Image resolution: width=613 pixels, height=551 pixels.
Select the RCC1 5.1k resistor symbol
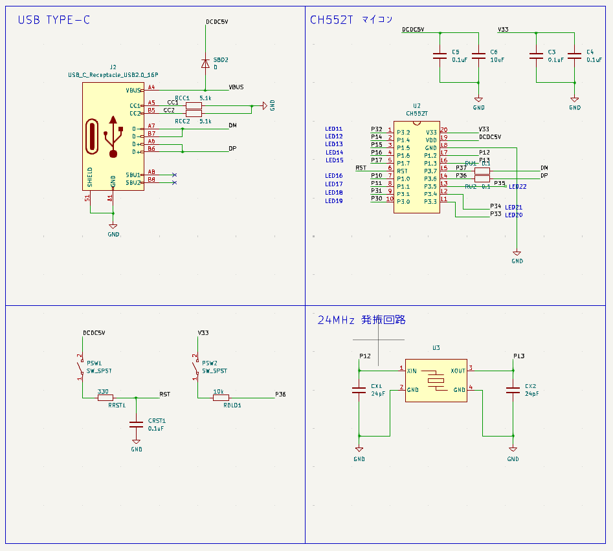click(x=194, y=105)
